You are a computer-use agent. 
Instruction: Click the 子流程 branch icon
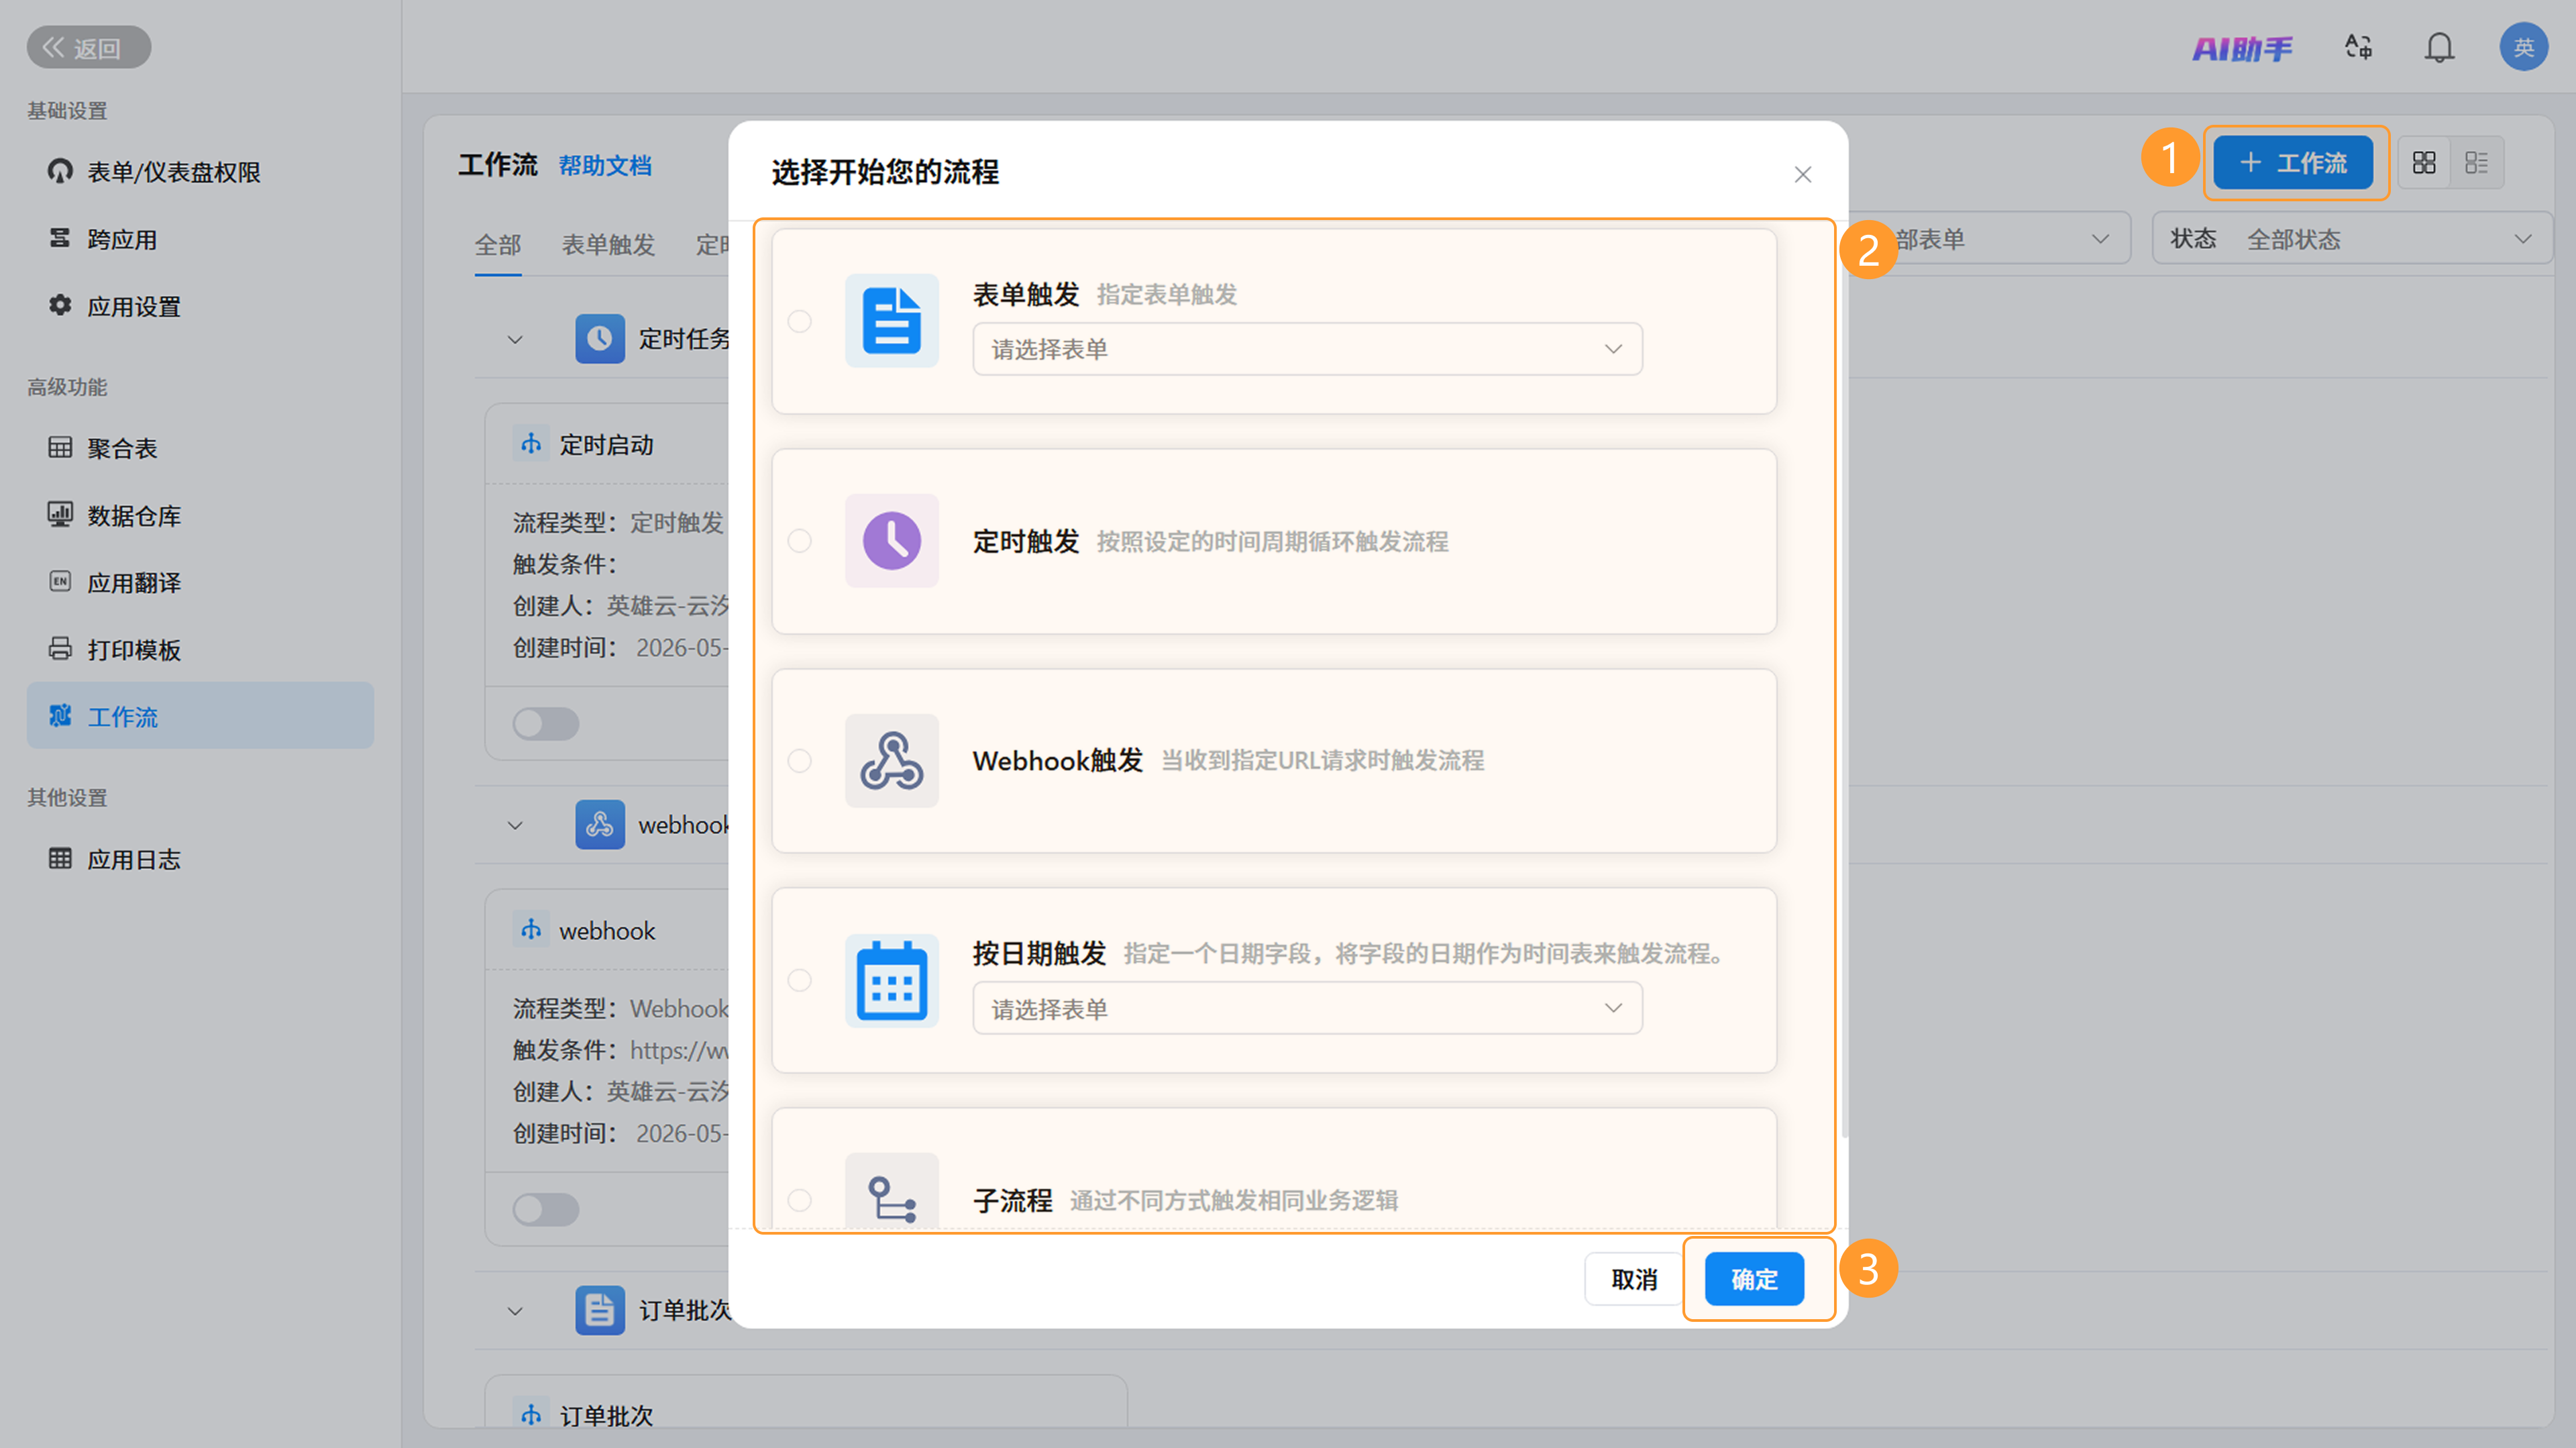[892, 1192]
